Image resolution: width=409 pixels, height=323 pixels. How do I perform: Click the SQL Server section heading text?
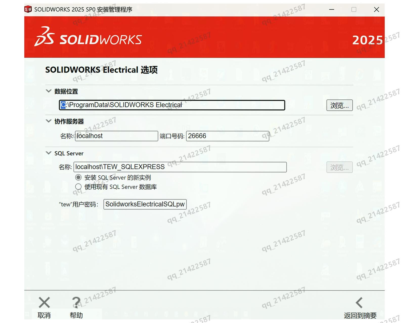point(69,153)
